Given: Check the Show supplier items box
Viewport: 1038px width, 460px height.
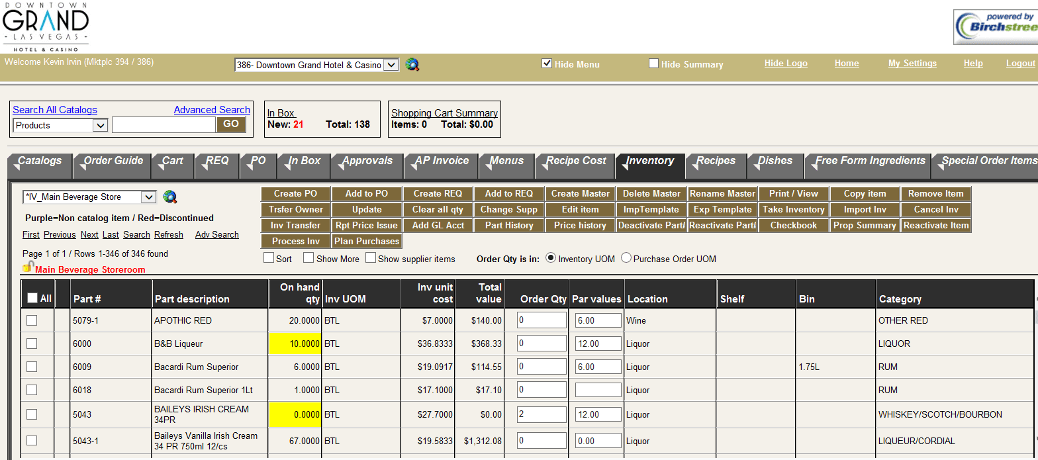Looking at the screenshot, I should pos(371,258).
